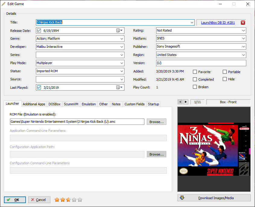Expand the Title dropdown
Screen dimensions: 255x207
coord(192,22)
